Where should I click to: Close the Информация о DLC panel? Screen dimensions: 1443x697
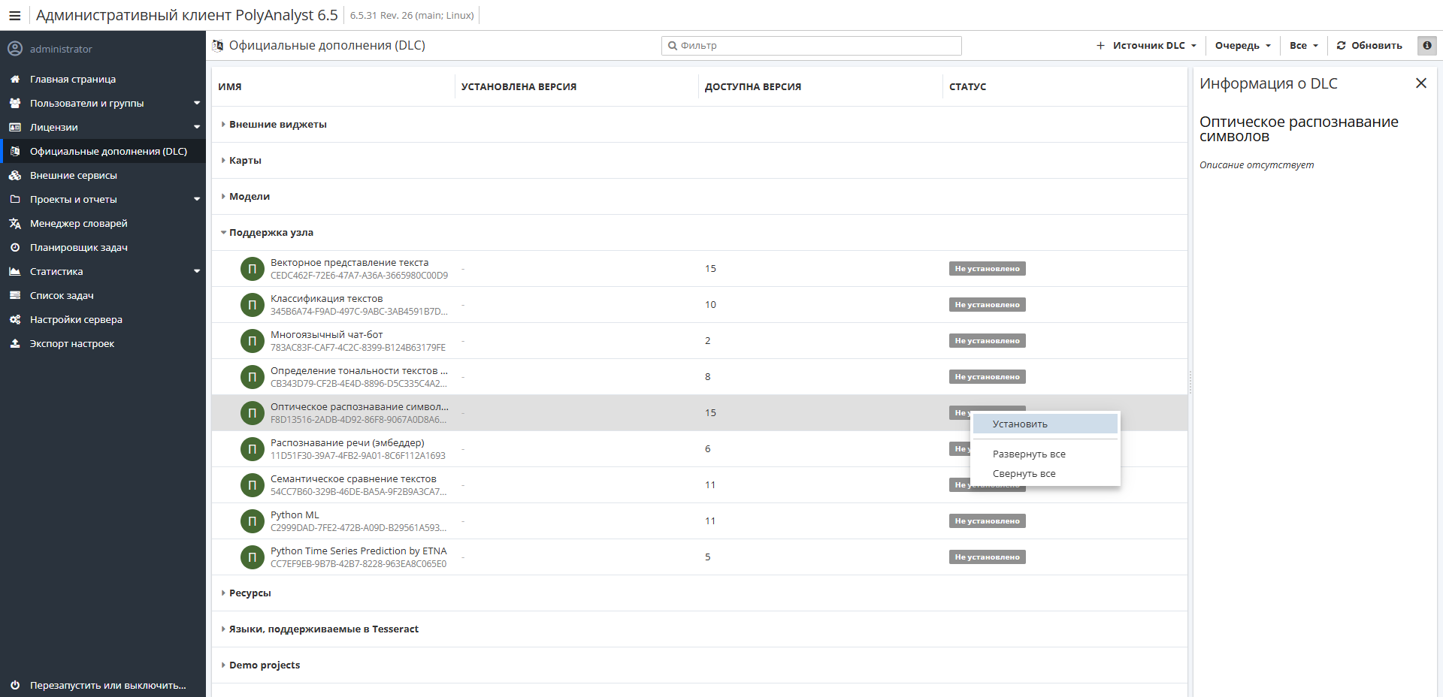click(1420, 83)
